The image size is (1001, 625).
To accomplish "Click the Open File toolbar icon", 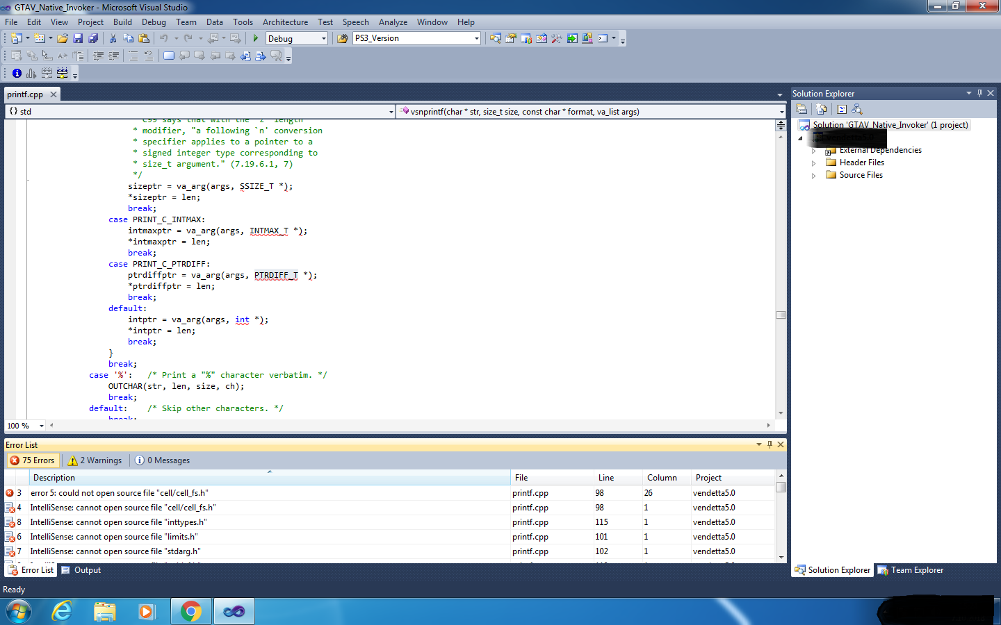I will coord(63,39).
